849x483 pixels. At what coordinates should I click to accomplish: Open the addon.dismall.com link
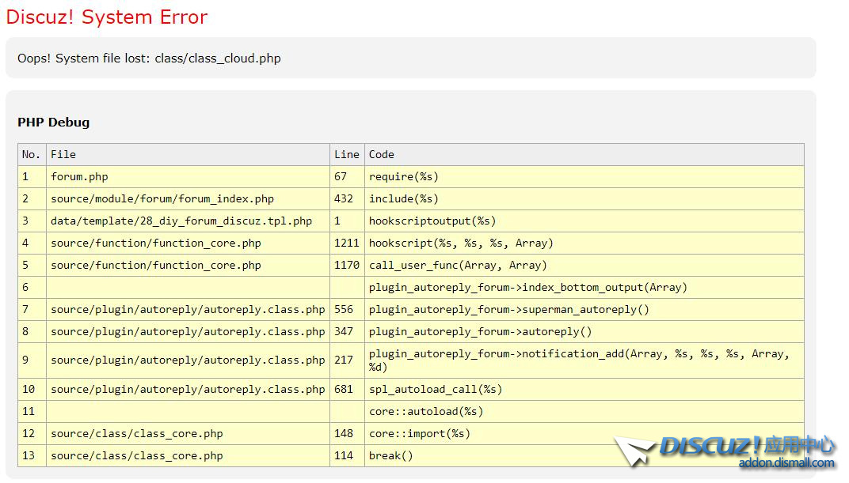[786, 463]
